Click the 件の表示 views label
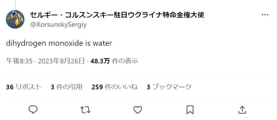277x120 pixels. [x=125, y=61]
